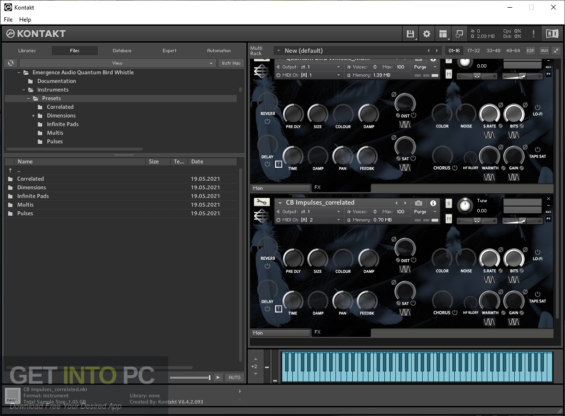Click the workspace layout panel icon
The height and width of the screenshot is (416, 565).
(443, 34)
